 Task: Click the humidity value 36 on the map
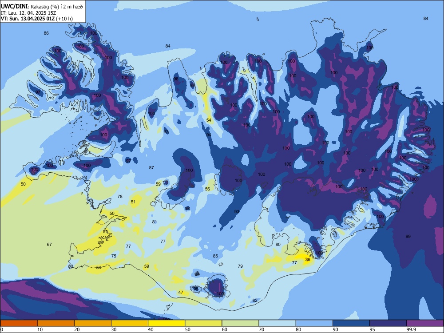(308, 259)
